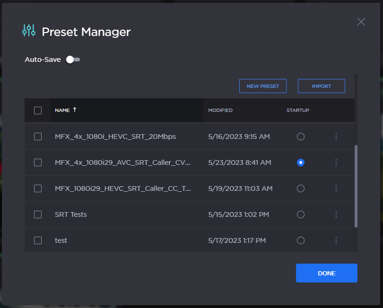The height and width of the screenshot is (308, 383).
Task: Open options menu for test preset
Action: [336, 240]
